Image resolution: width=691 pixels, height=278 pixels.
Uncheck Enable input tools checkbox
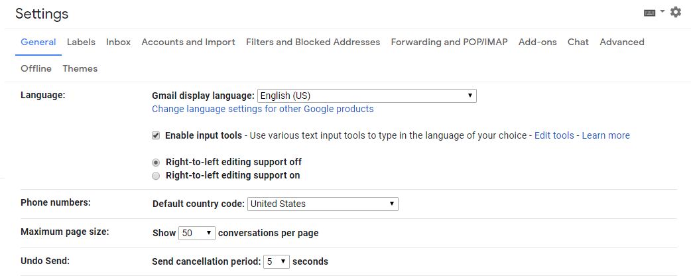[x=156, y=135]
